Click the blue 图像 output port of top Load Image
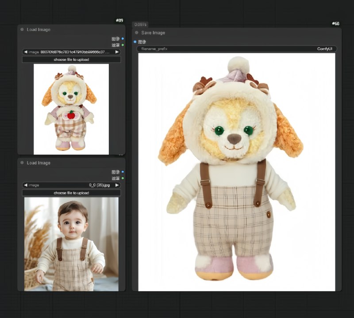 point(123,39)
